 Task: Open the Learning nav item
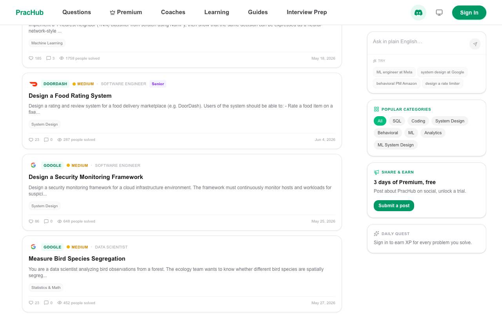[216, 12]
